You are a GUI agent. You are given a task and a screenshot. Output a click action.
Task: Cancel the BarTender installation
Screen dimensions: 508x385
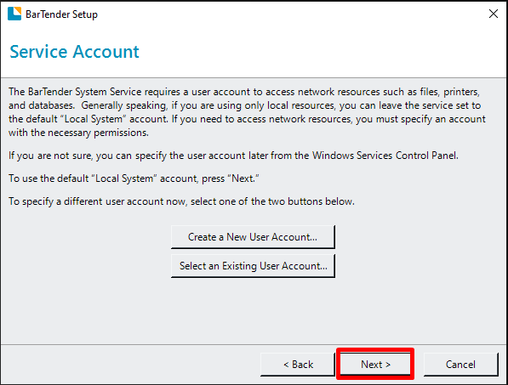click(460, 365)
